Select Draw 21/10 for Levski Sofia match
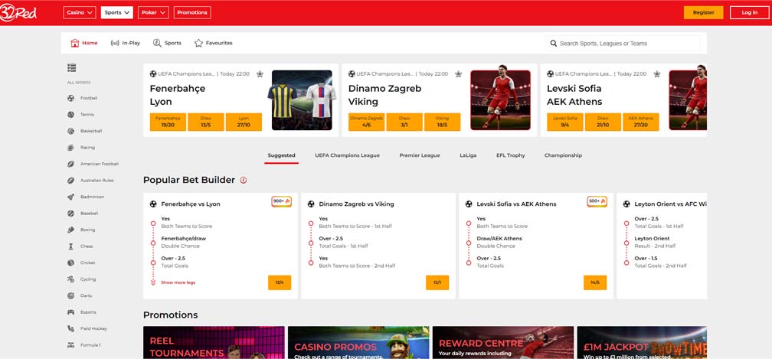772x359 pixels. (604, 122)
